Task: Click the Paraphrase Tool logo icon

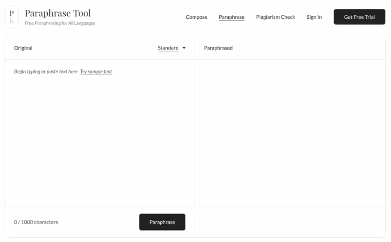Action: coord(12,17)
